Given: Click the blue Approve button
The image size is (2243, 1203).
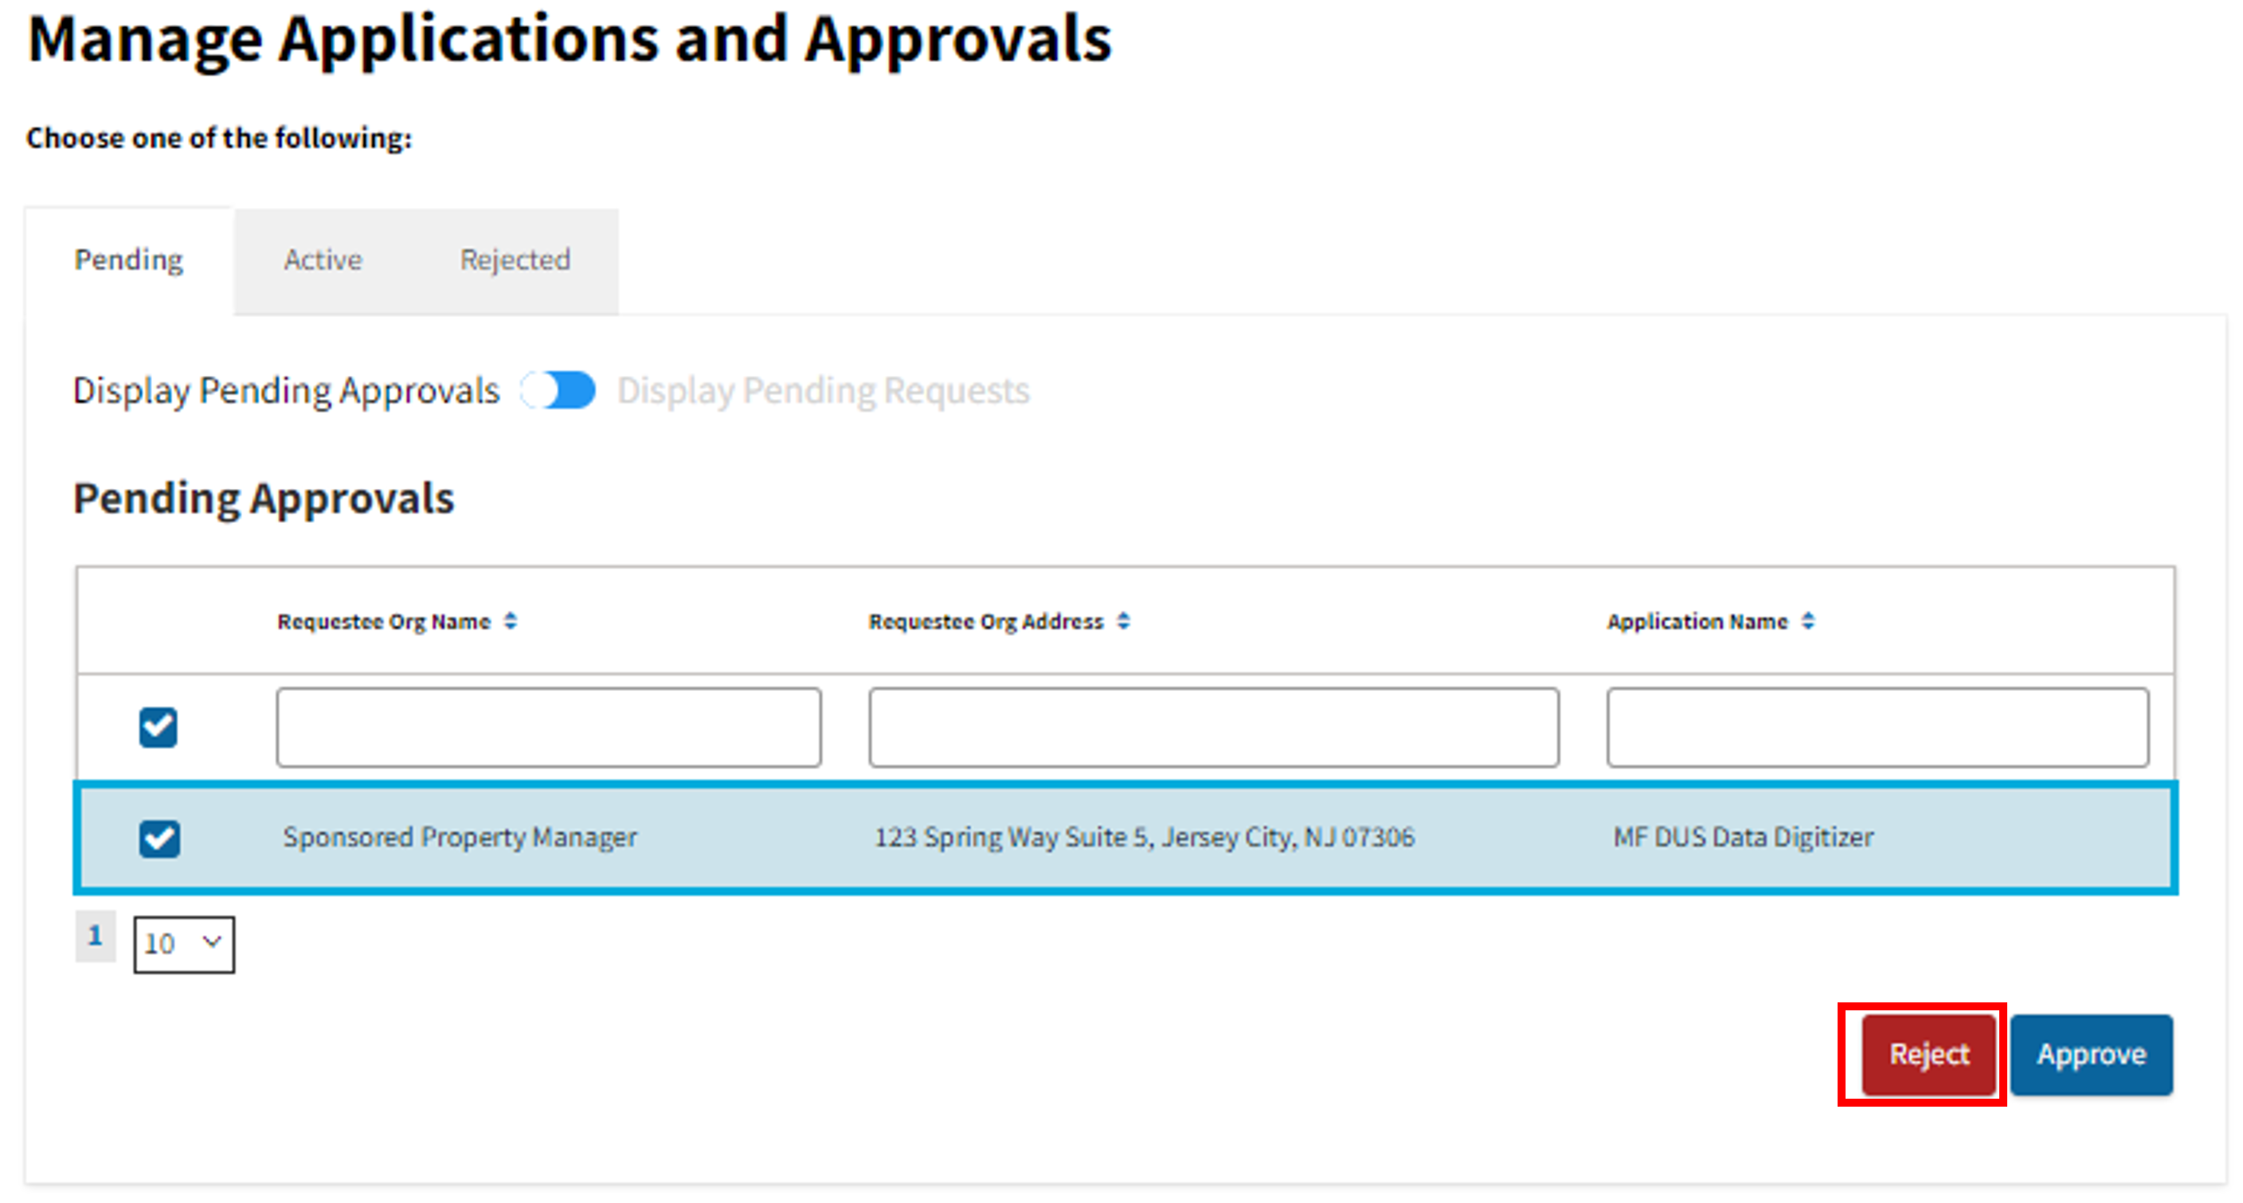Looking at the screenshot, I should click(2092, 1054).
